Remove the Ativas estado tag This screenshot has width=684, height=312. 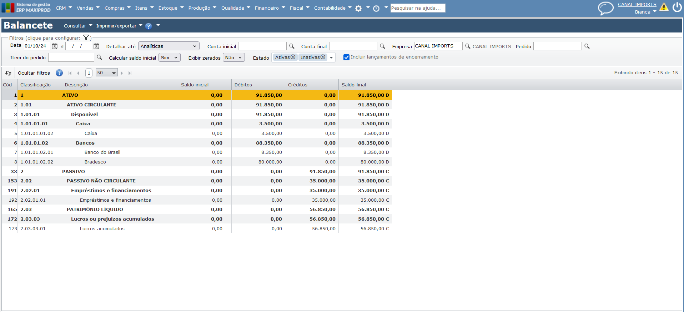tap(293, 57)
